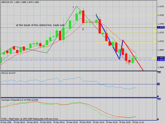Click the 1.4725 price scale value
This screenshot has width=165, height=124.
click(x=161, y=33)
